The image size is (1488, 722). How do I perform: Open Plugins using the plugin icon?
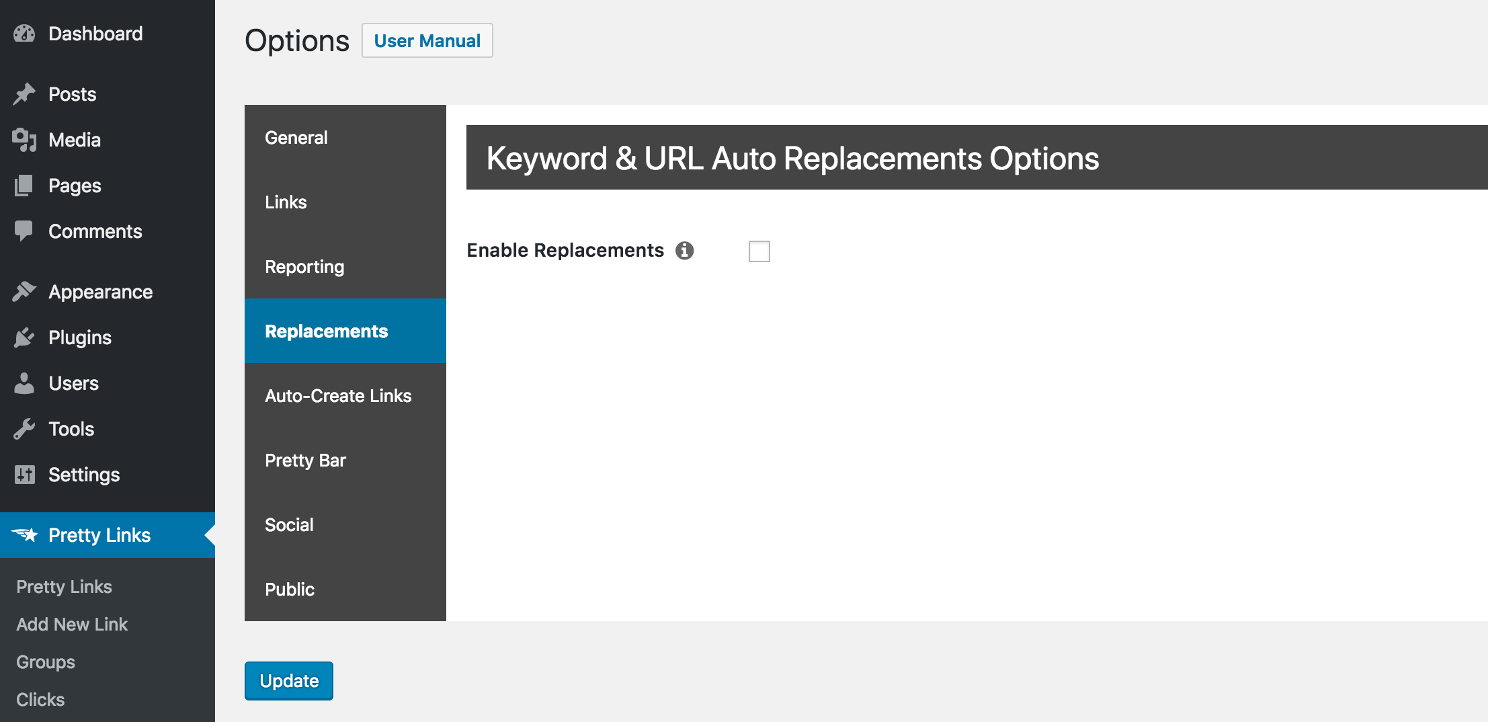pos(25,337)
